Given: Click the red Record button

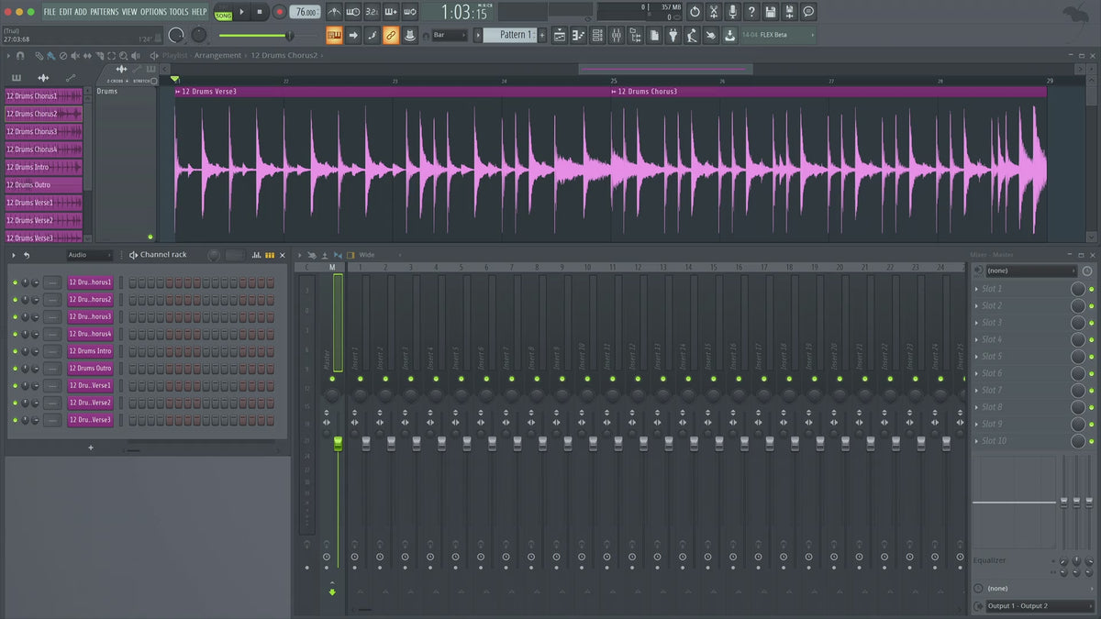Looking at the screenshot, I should 280,12.
